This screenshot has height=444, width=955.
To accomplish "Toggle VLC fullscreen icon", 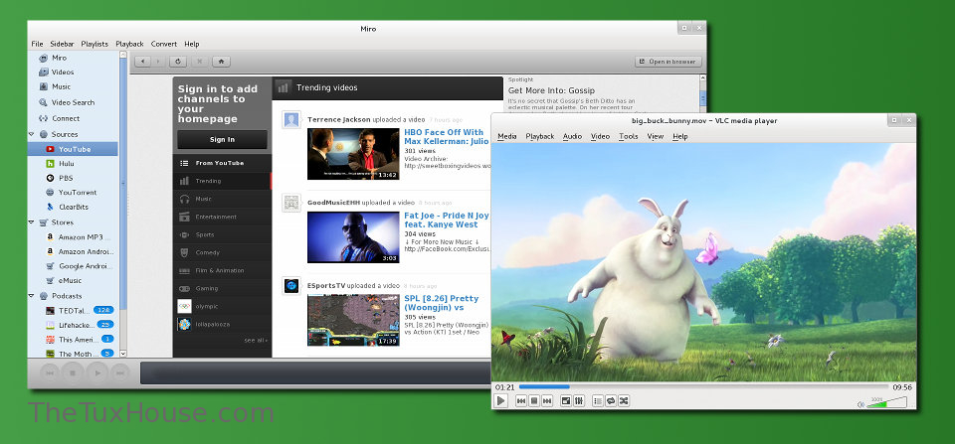I will coord(565,400).
